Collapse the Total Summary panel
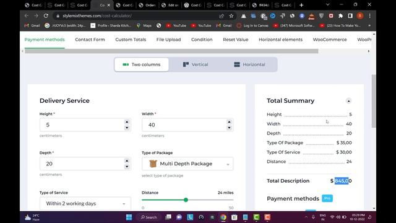 [348, 101]
